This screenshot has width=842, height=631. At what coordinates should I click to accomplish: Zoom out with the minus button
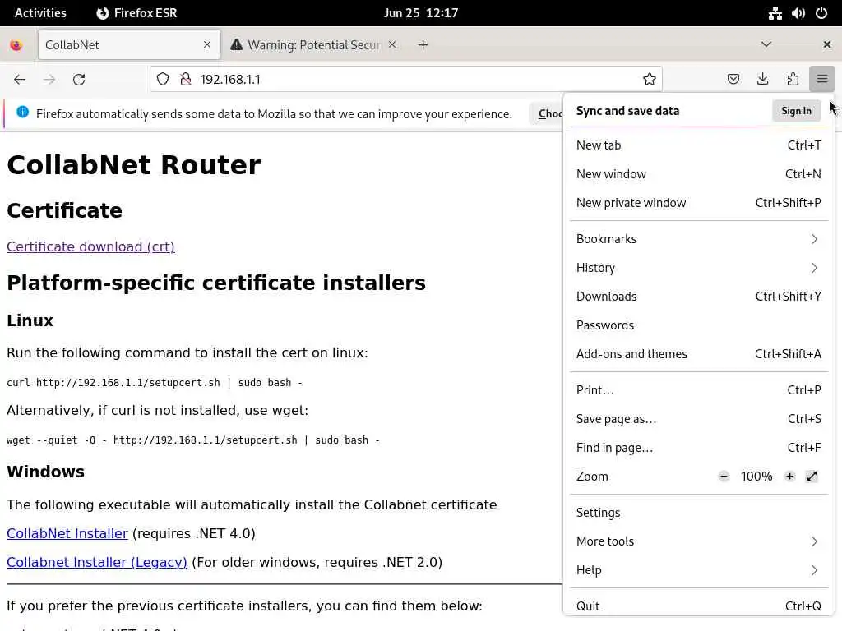tap(724, 476)
